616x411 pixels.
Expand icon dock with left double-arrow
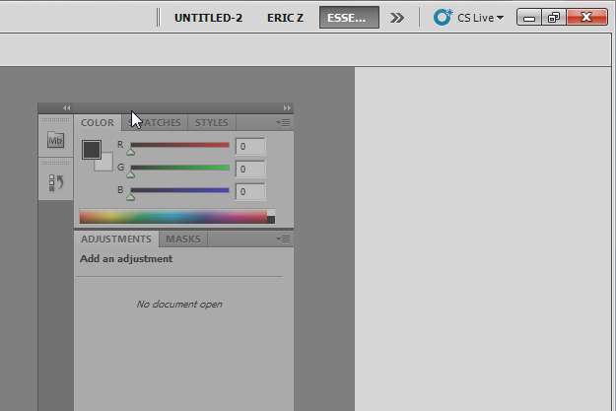click(67, 107)
